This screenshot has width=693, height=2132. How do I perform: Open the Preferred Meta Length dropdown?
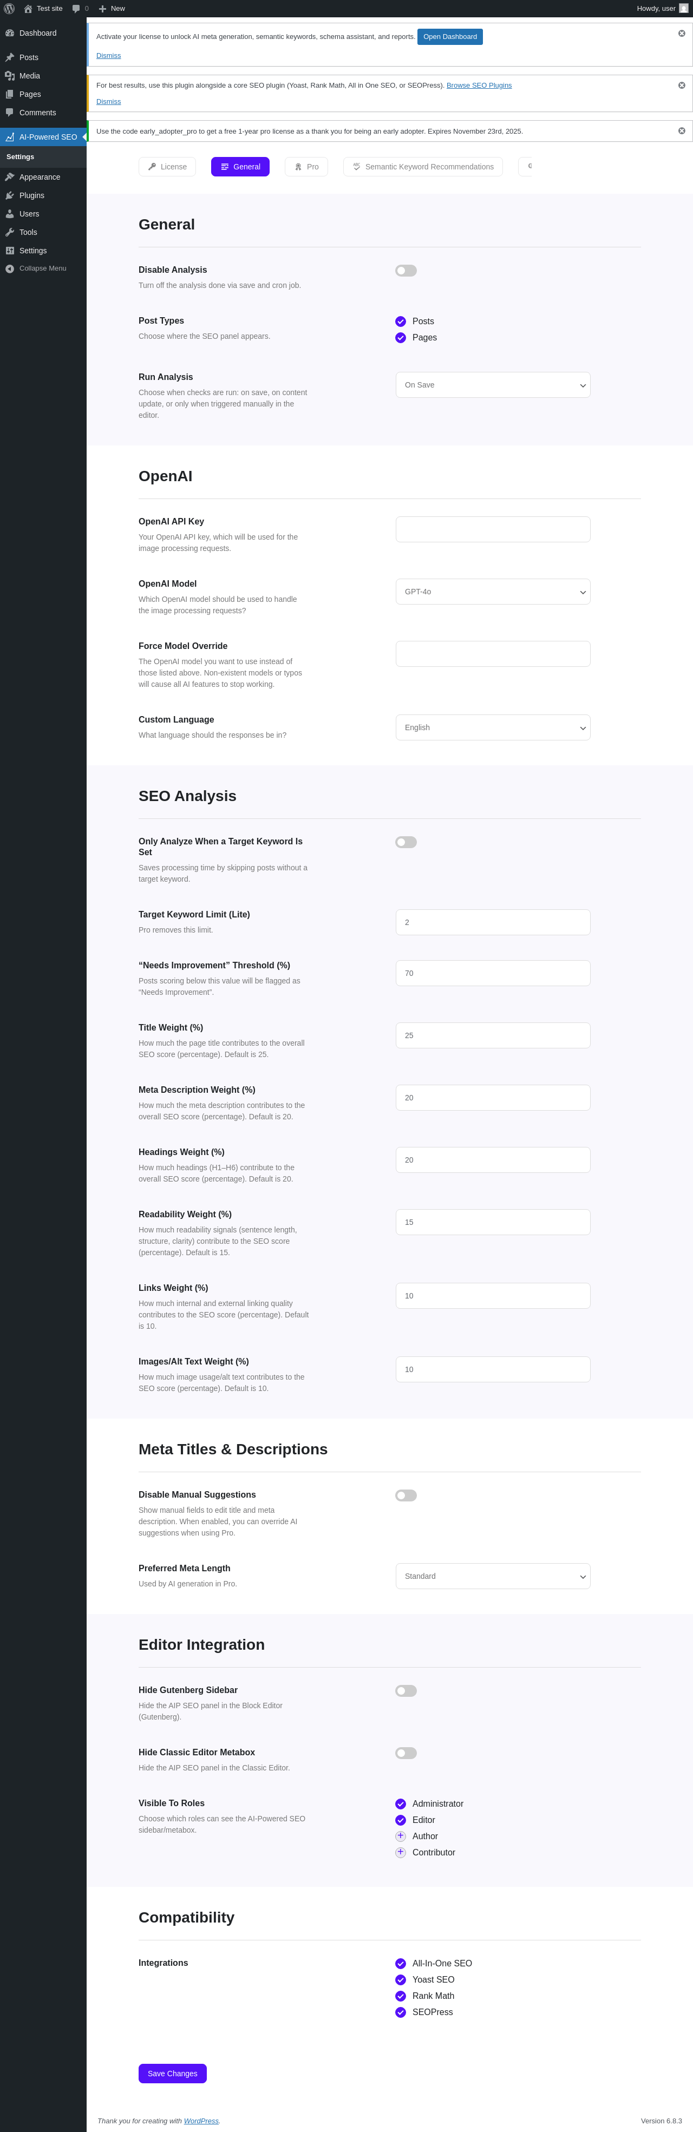coord(493,1576)
